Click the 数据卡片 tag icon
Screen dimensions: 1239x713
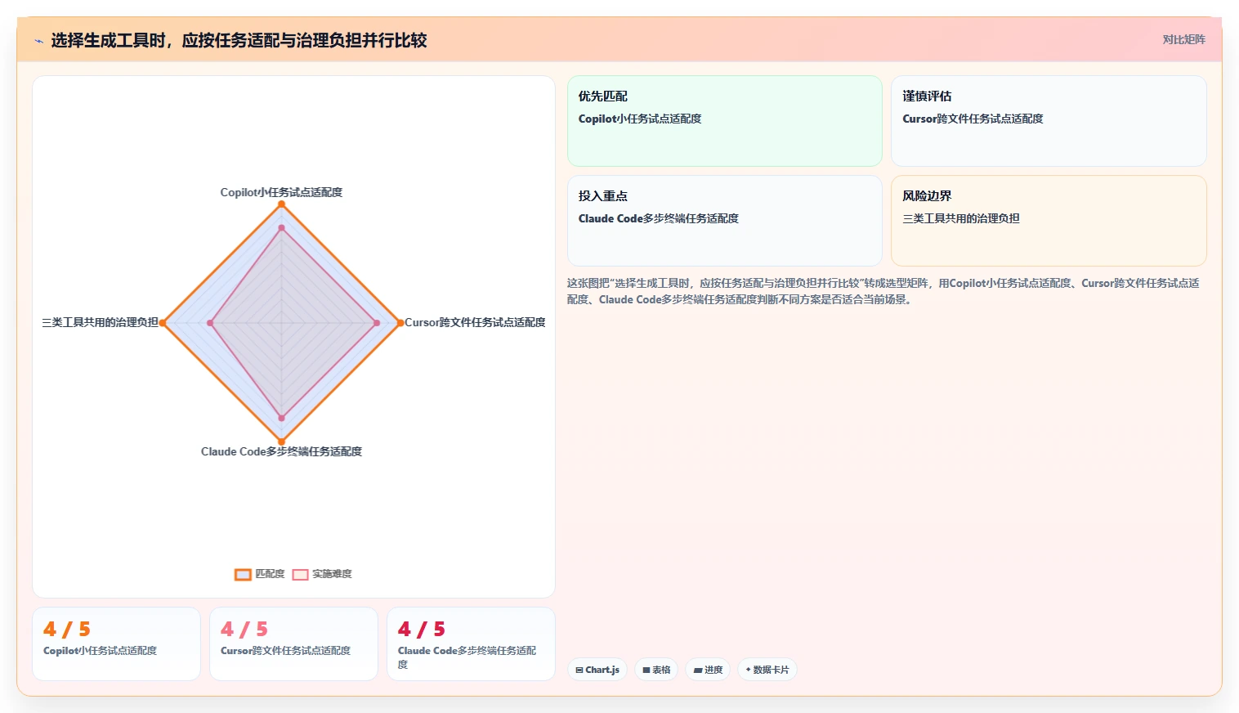click(x=748, y=670)
